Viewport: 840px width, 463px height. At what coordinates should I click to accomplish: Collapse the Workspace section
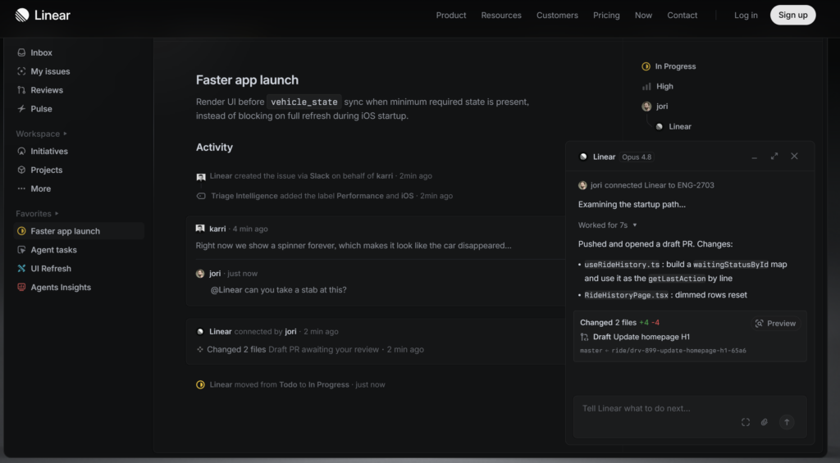click(x=41, y=134)
